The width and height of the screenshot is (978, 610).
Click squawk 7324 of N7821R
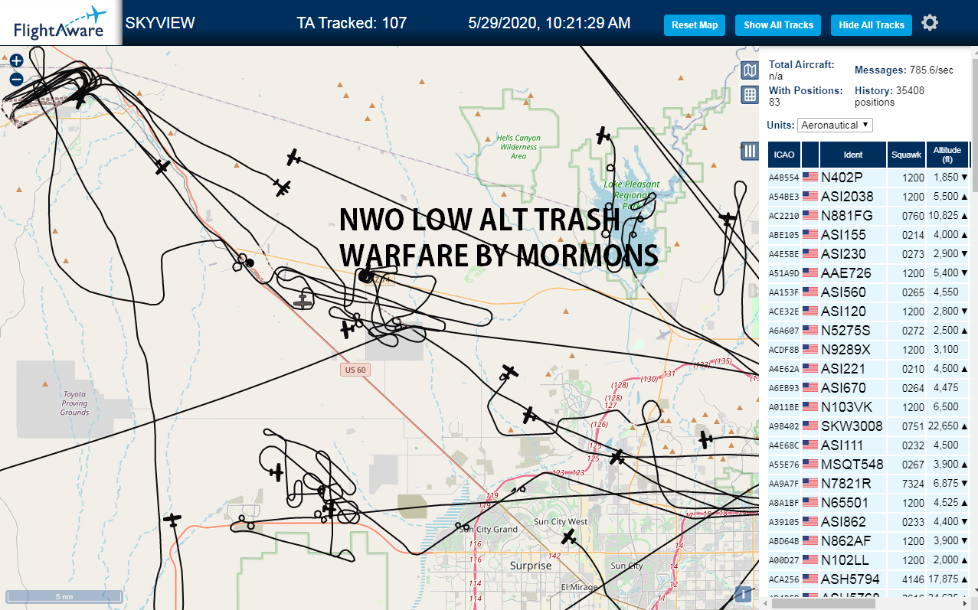(x=913, y=484)
